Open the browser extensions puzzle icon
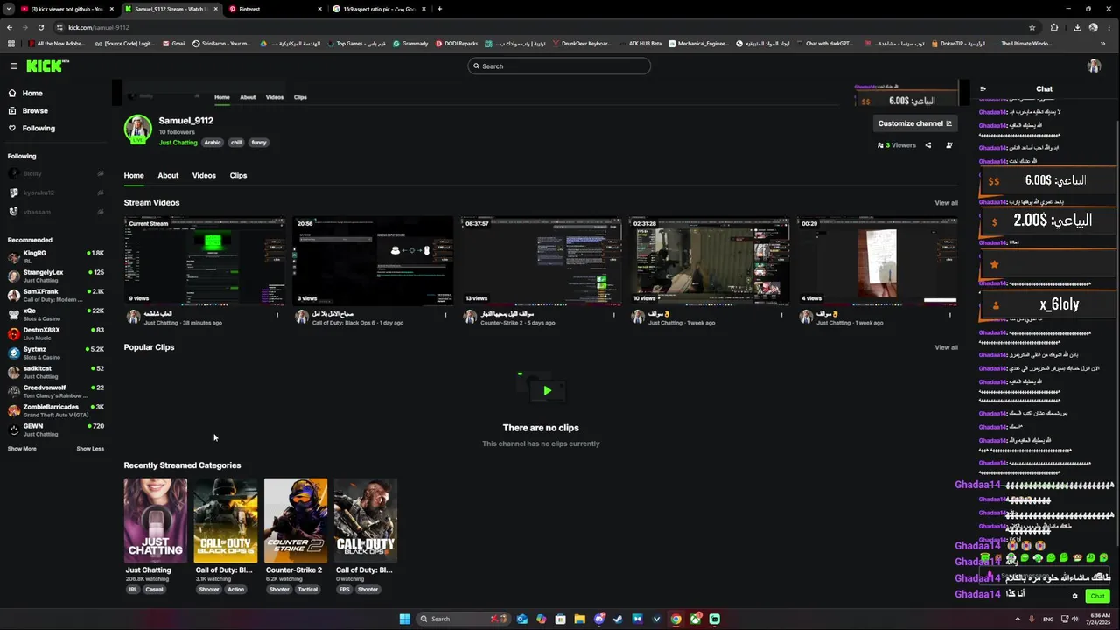The width and height of the screenshot is (1120, 630). click(1054, 27)
